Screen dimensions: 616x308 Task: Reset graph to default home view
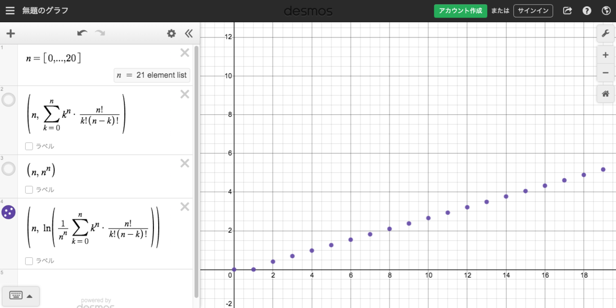click(x=605, y=94)
